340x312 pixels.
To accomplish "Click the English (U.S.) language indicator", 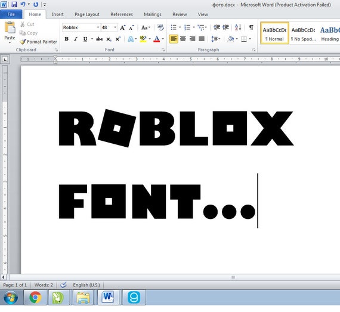I will point(86,285).
